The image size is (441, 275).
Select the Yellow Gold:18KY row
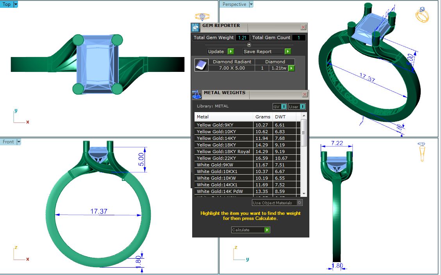pos(224,145)
